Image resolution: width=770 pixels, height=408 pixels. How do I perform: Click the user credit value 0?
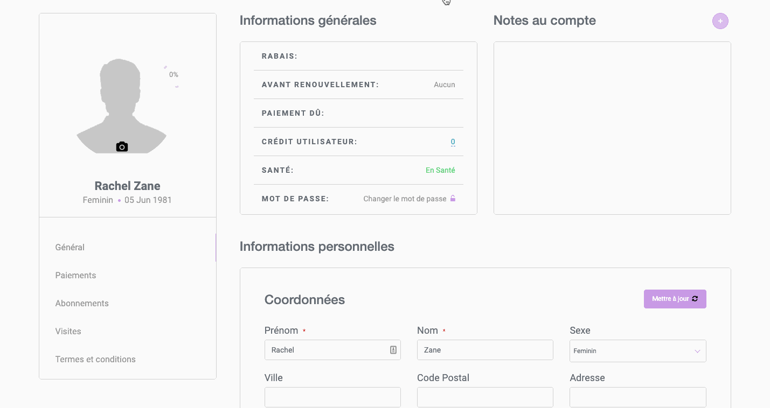tap(453, 142)
